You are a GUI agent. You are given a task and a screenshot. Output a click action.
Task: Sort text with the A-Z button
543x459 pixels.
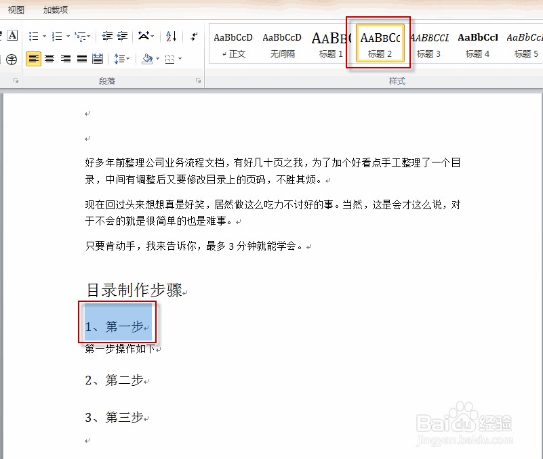(171, 36)
